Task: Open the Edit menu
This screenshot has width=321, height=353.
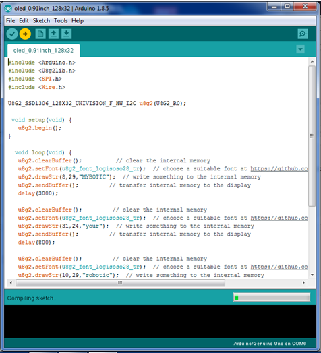Action: coord(24,21)
